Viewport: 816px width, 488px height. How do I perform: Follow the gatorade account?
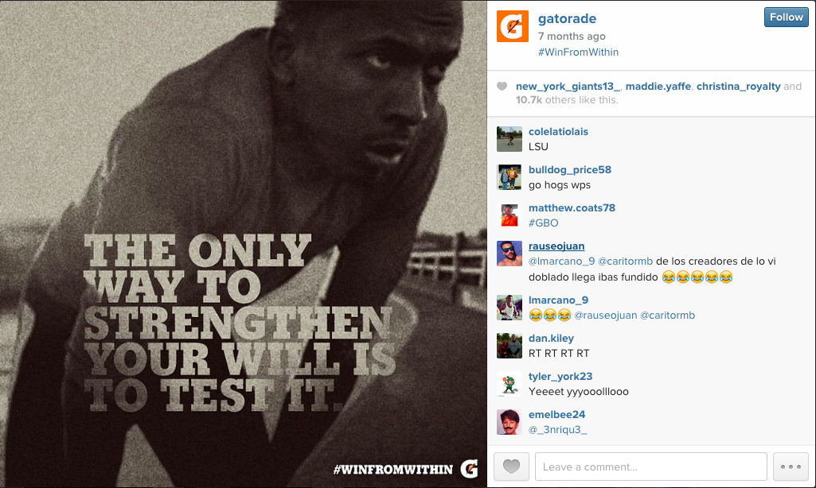(x=786, y=17)
